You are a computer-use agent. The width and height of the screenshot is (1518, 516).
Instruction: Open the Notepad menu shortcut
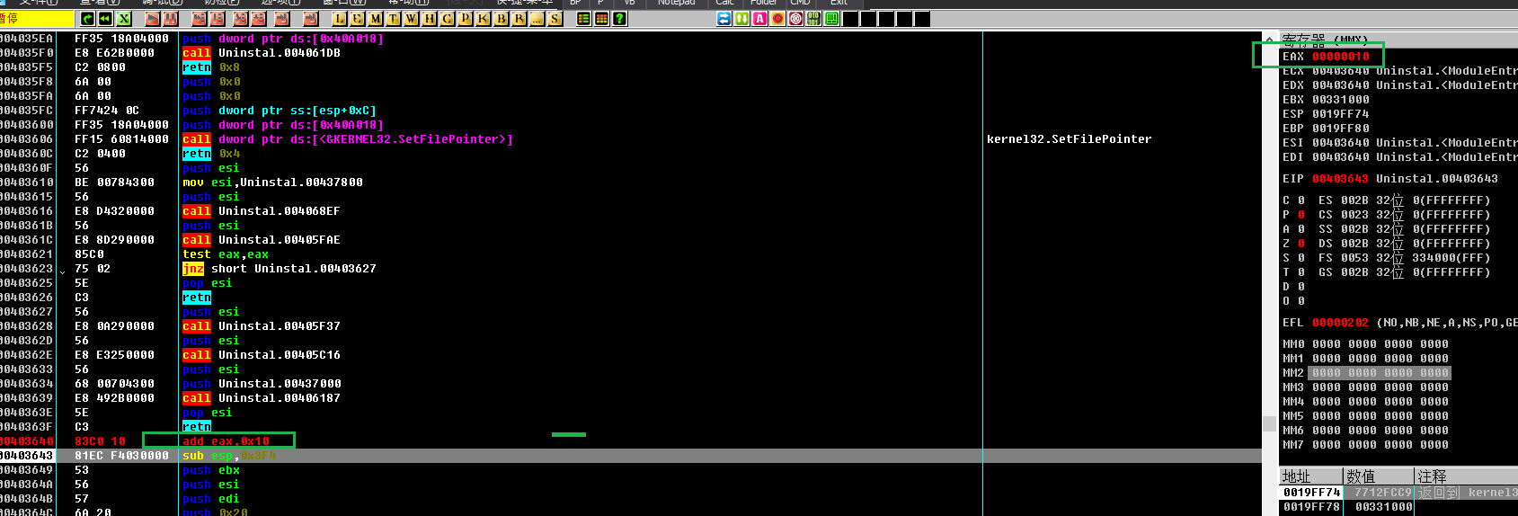coord(676,3)
